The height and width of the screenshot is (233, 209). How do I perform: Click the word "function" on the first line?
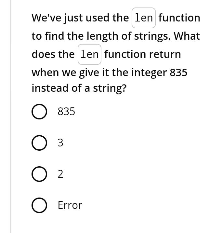point(179,18)
